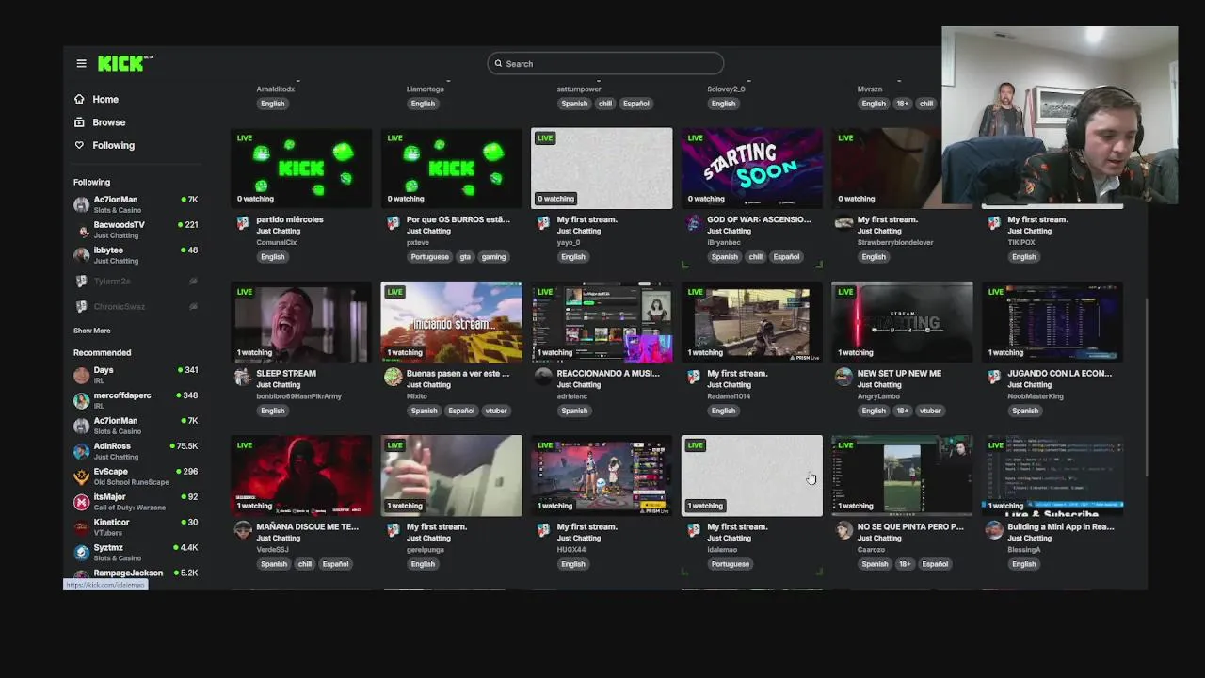This screenshot has width=1205, height=678.
Task: Click the itsMajor channel avatar
Action: click(x=82, y=502)
